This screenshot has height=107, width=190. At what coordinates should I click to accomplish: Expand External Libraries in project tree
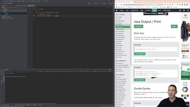1,17
